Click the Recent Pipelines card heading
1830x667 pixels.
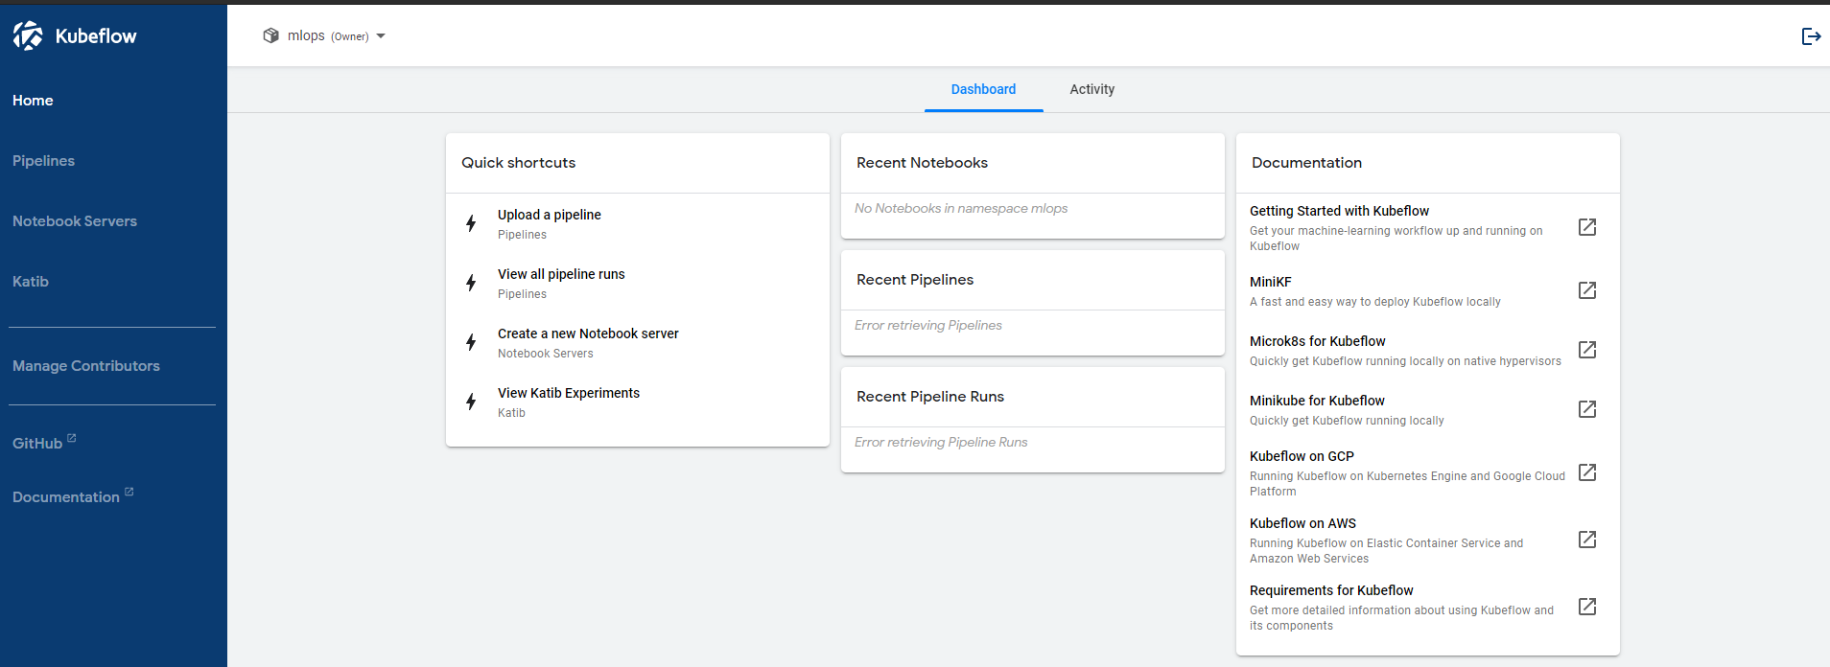click(x=915, y=280)
